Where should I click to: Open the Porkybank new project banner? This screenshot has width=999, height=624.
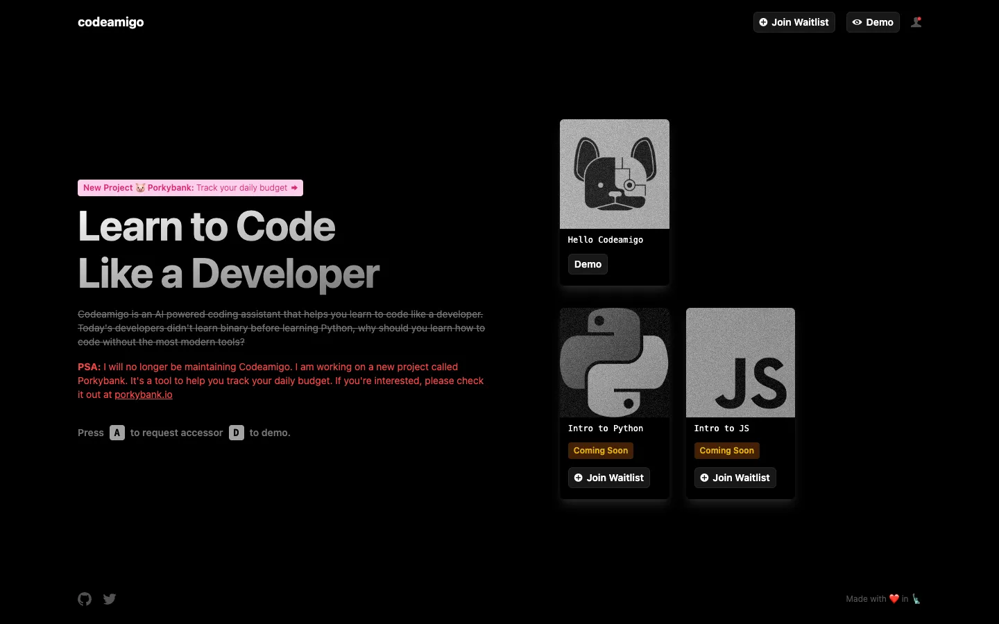click(190, 188)
